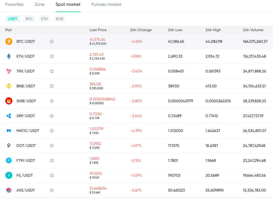Toggle favorite star for MATIC/USDT
The width and height of the screenshot is (273, 199).
click(52, 131)
